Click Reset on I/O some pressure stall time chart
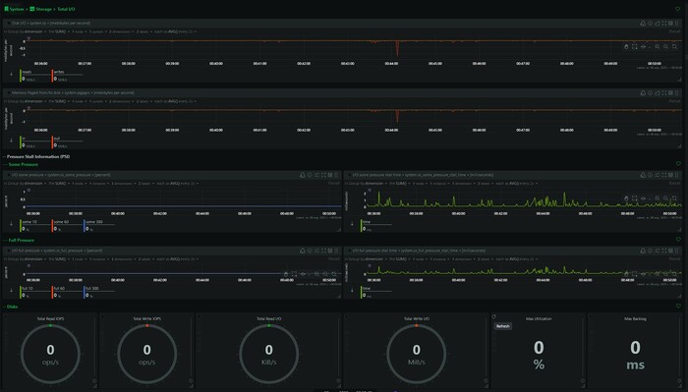 (674, 184)
